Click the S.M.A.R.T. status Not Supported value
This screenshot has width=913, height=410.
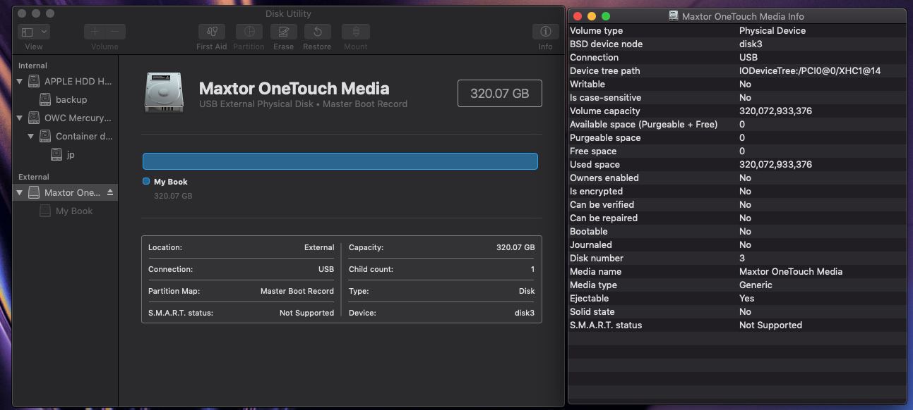coord(306,313)
